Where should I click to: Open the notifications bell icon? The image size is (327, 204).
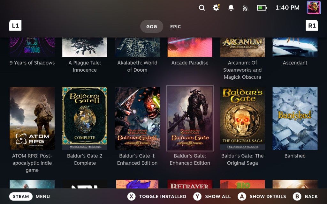[x=231, y=8]
